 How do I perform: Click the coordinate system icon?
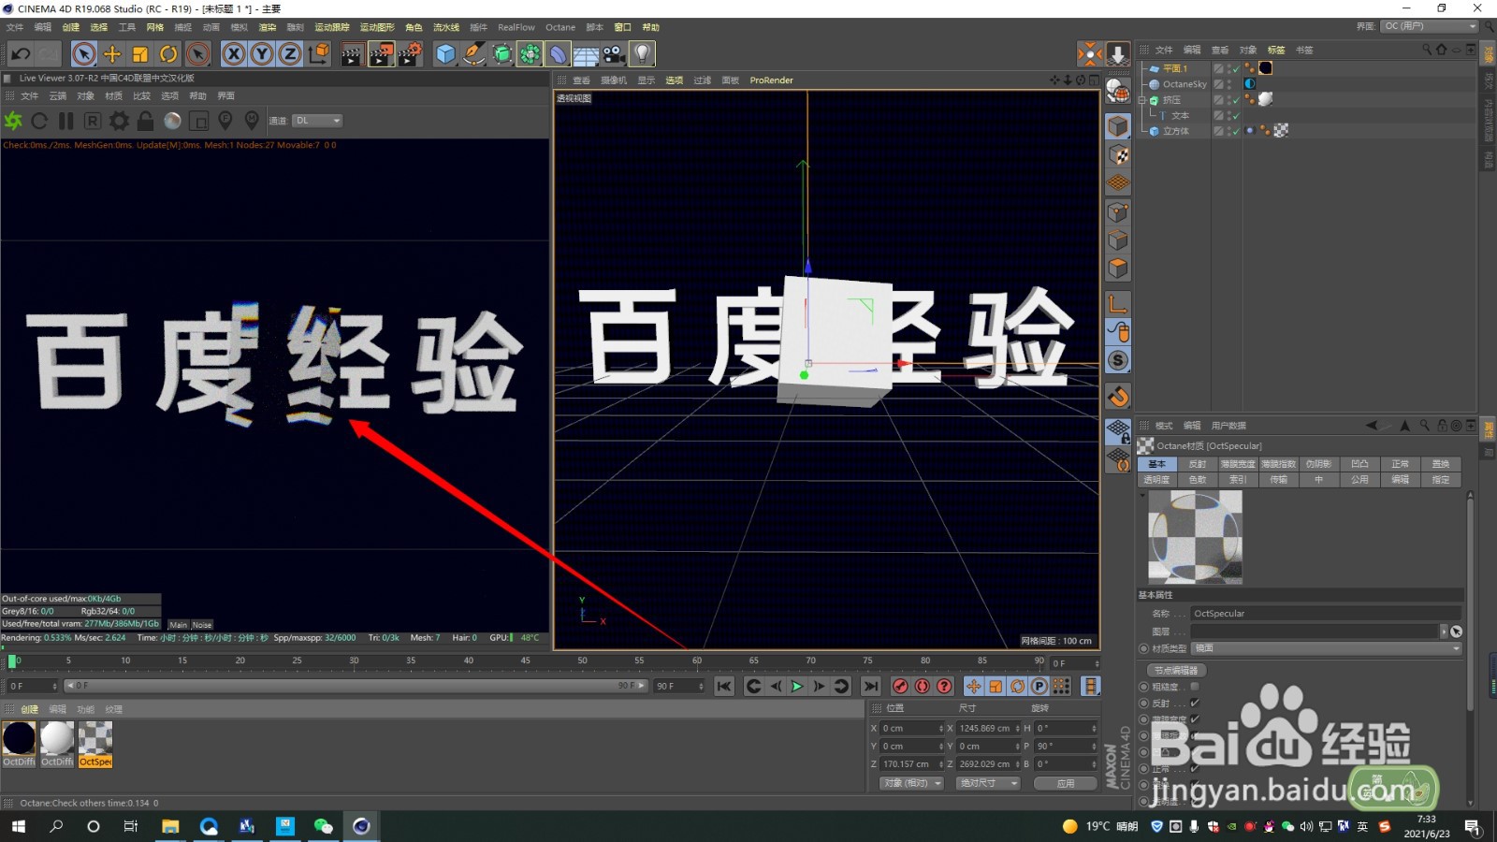tap(319, 53)
